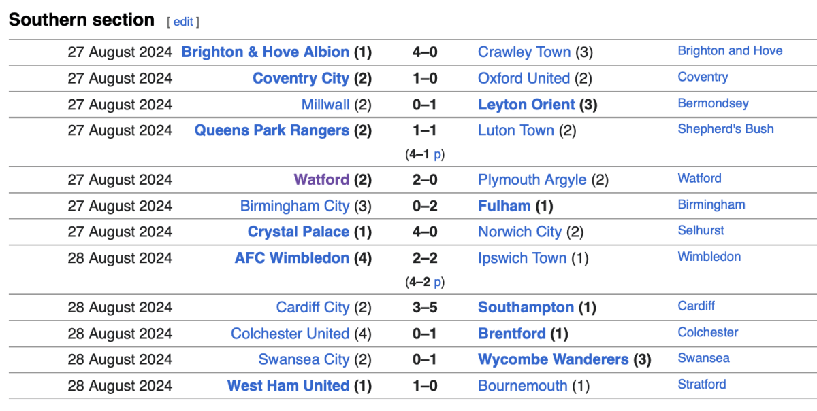The image size is (817, 411).
Task: Open the Crystal Palace team link
Action: point(298,232)
